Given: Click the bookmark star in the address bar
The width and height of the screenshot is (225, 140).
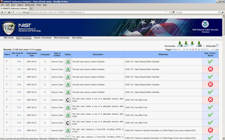Looking at the screenshot, I should 165,12.
